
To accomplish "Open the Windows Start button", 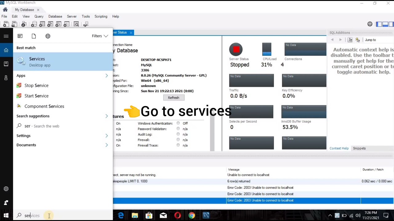I will [x=6, y=215].
